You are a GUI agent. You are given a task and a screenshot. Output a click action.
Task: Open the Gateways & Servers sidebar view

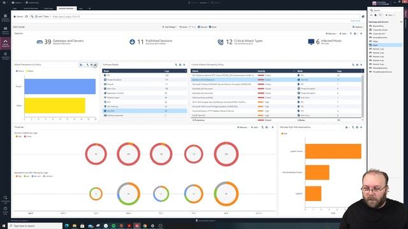click(x=6, y=18)
